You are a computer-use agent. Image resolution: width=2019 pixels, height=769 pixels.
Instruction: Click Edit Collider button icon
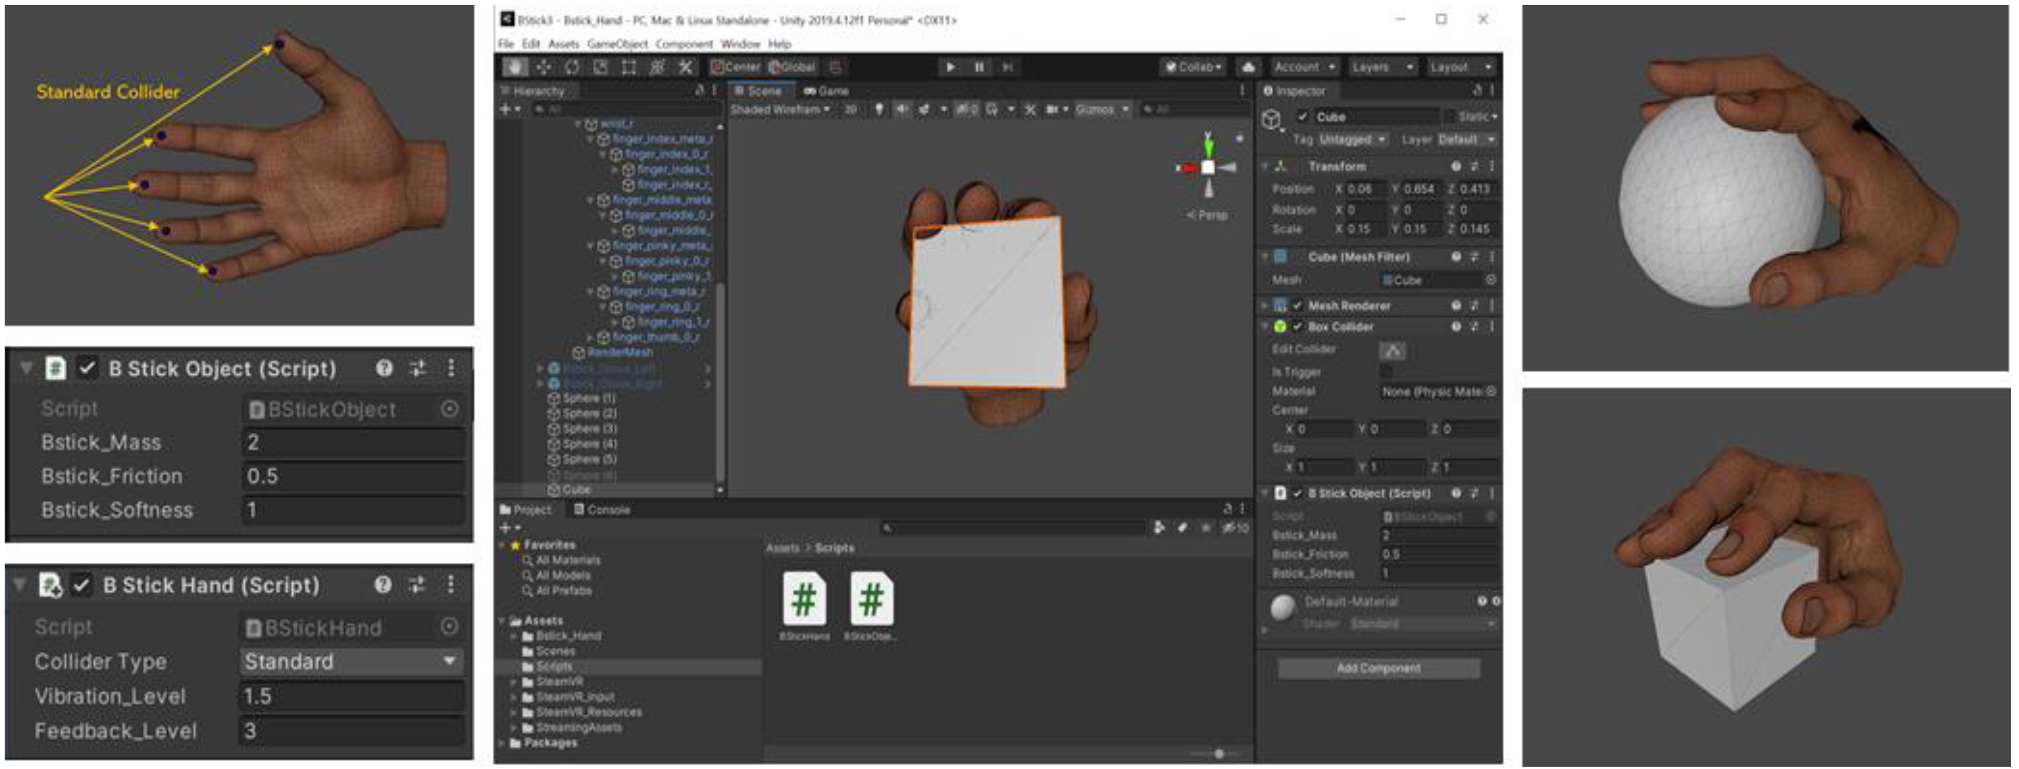pyautogui.click(x=1392, y=350)
